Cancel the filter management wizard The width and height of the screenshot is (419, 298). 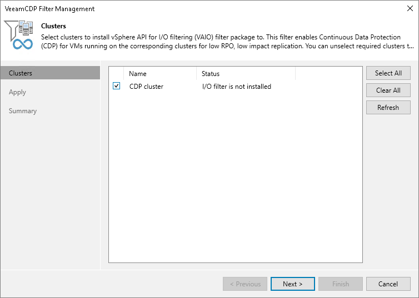pyautogui.click(x=388, y=284)
